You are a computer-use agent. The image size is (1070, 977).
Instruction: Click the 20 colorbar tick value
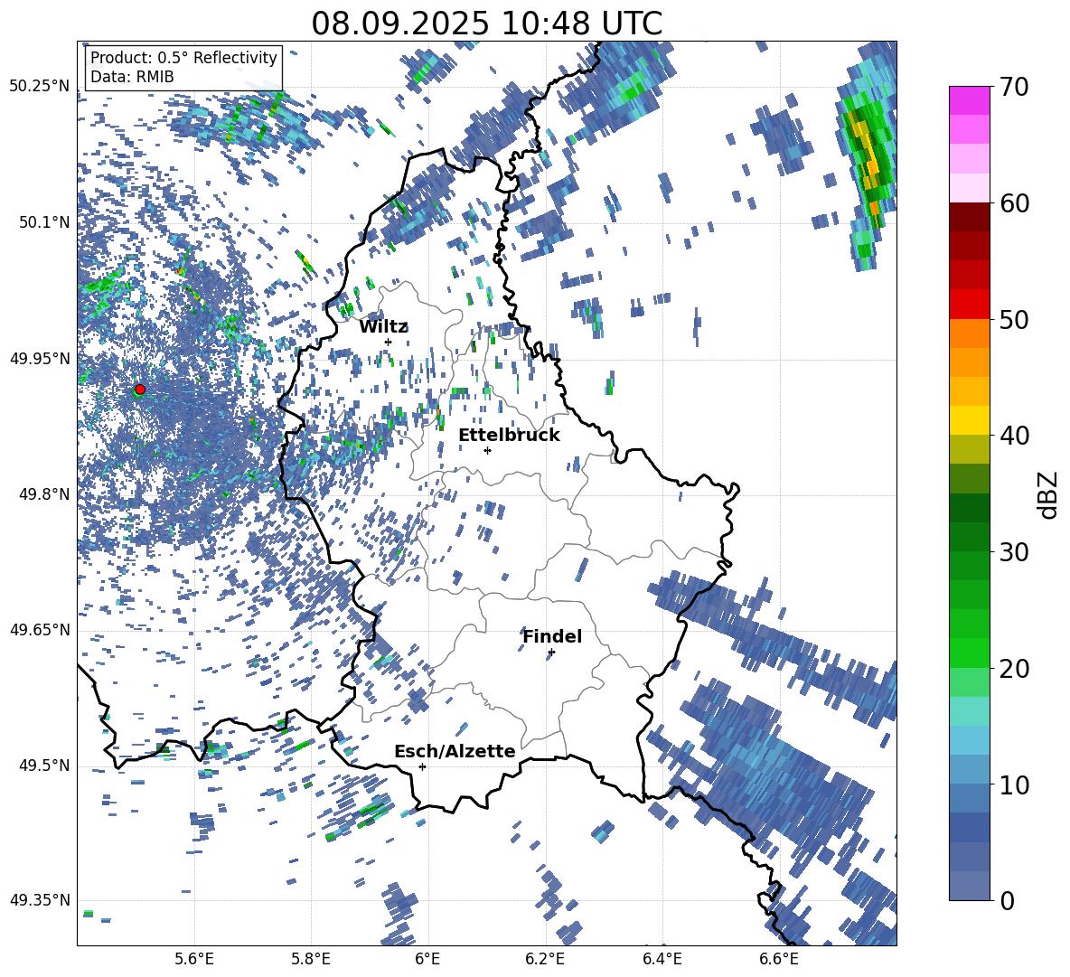point(1014,669)
